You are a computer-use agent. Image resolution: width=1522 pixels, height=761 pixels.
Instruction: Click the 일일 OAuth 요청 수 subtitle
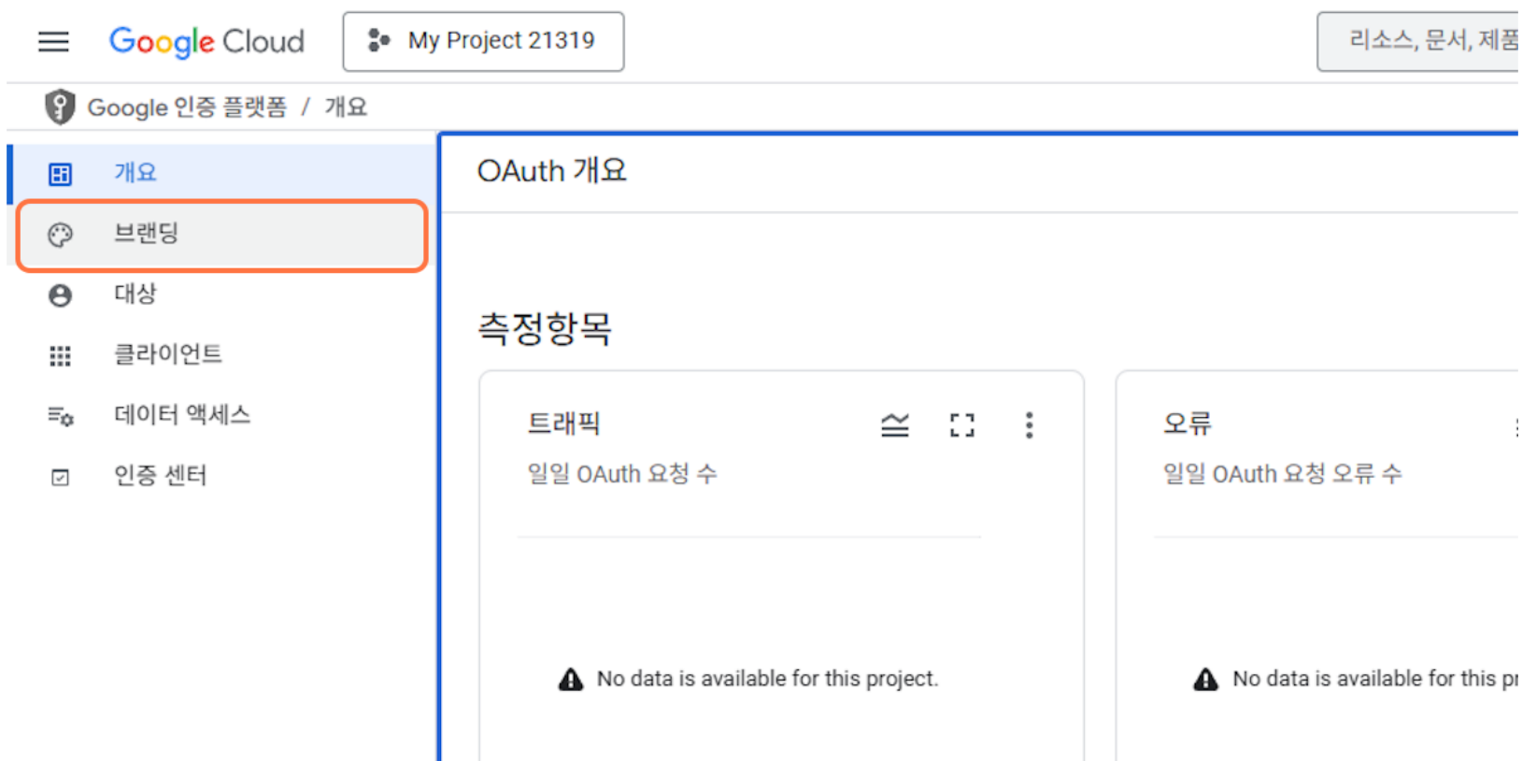tap(622, 474)
